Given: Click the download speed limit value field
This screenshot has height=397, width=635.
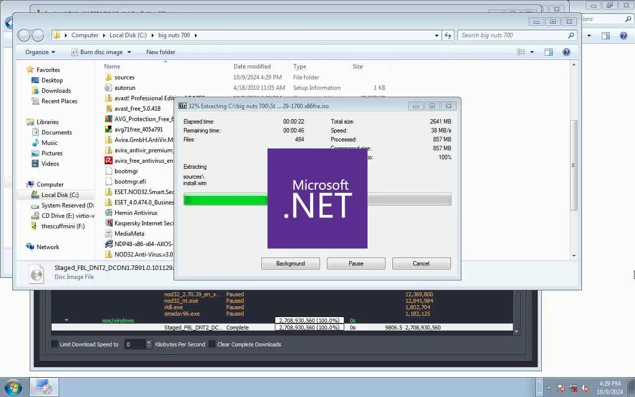Looking at the screenshot, I should click(x=134, y=344).
